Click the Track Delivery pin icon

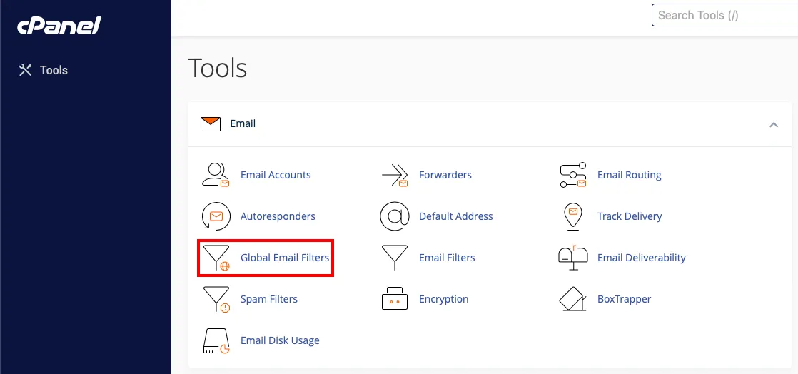(573, 216)
